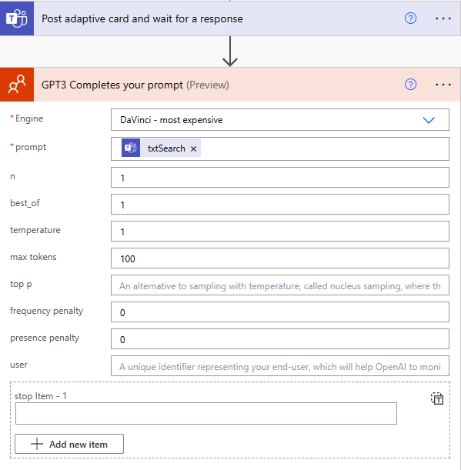Click the user identifier input field

point(280,366)
